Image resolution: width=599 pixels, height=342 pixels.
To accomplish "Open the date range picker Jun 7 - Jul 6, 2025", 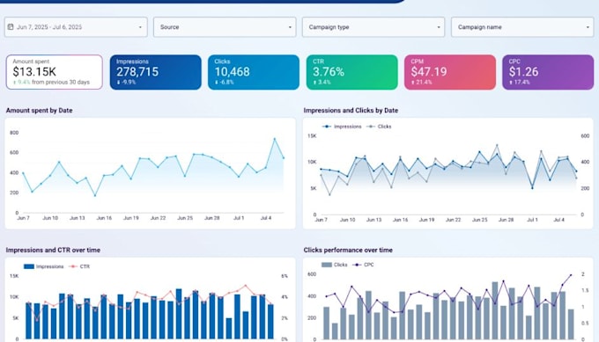I will pyautogui.click(x=76, y=27).
